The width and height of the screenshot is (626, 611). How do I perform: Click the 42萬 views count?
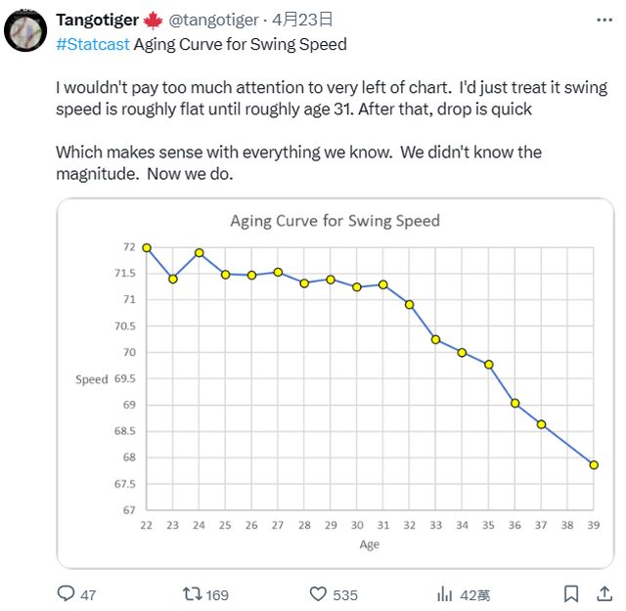click(475, 594)
